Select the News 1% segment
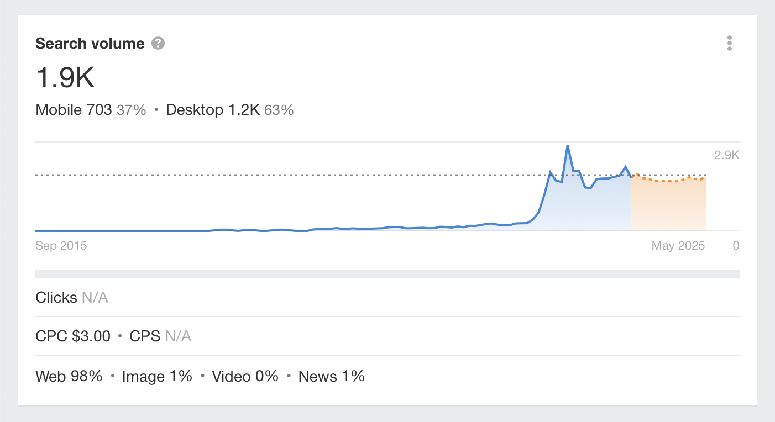Image resolution: width=775 pixels, height=422 pixels. point(331,376)
